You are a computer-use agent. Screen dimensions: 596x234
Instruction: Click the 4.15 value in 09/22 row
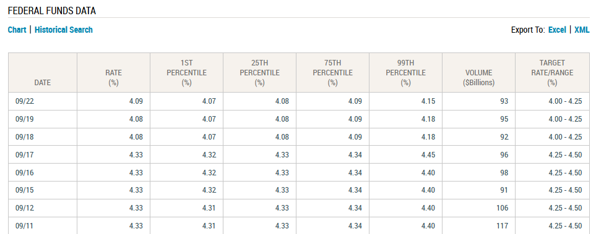(x=428, y=101)
